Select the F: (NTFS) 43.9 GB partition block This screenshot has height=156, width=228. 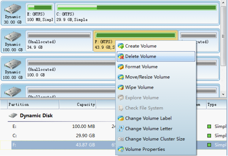click(x=105, y=41)
